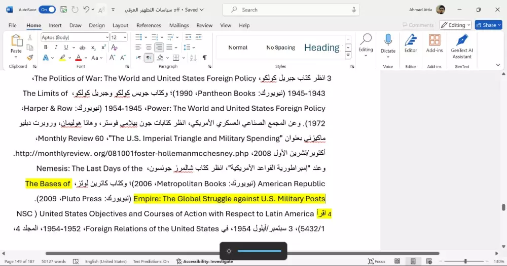Open borders dropdown arrow
This screenshot has height=266, width=507.
(184, 58)
